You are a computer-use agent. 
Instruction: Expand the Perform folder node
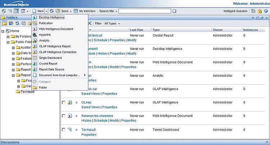tap(13, 65)
